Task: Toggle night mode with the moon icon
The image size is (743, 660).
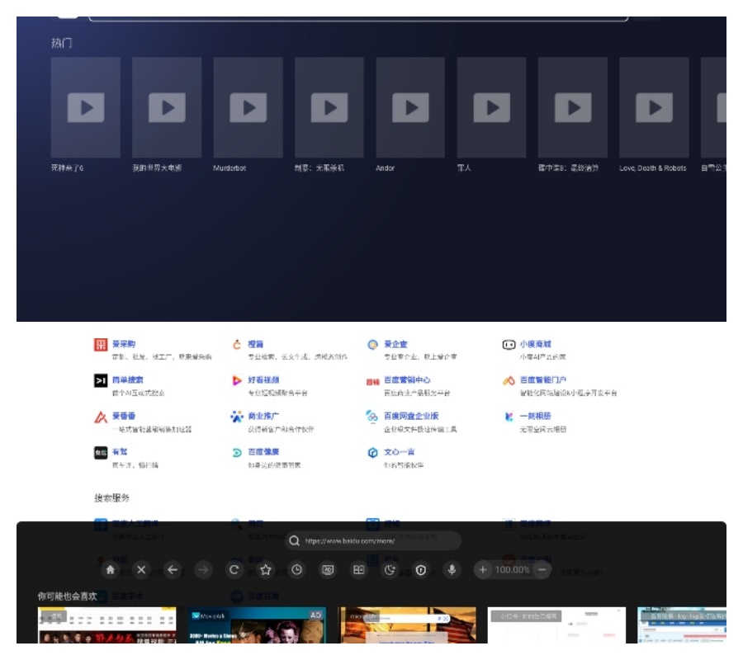Action: click(x=390, y=569)
